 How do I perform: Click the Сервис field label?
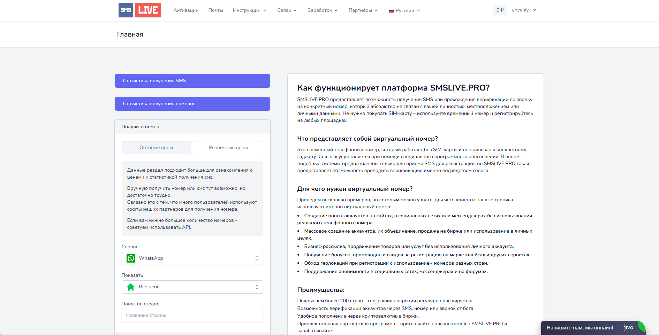(x=130, y=247)
